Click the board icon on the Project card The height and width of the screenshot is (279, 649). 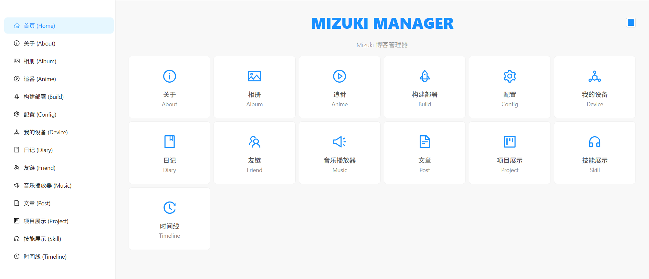pyautogui.click(x=510, y=142)
